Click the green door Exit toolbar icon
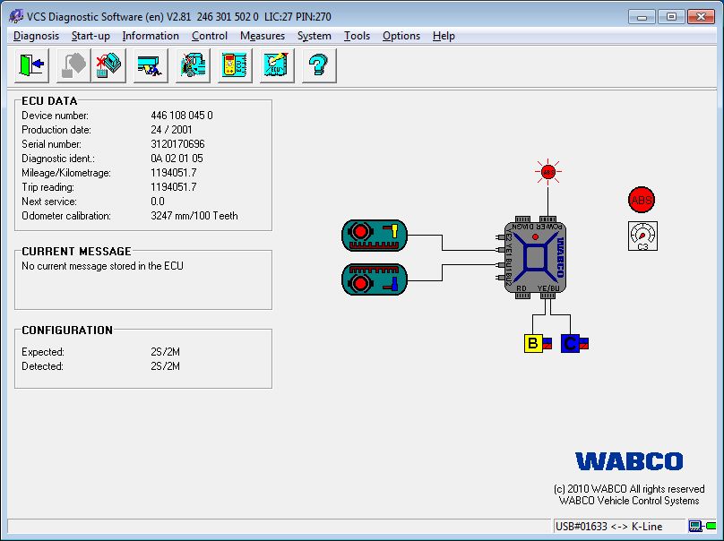This screenshot has width=724, height=541. coord(32,65)
